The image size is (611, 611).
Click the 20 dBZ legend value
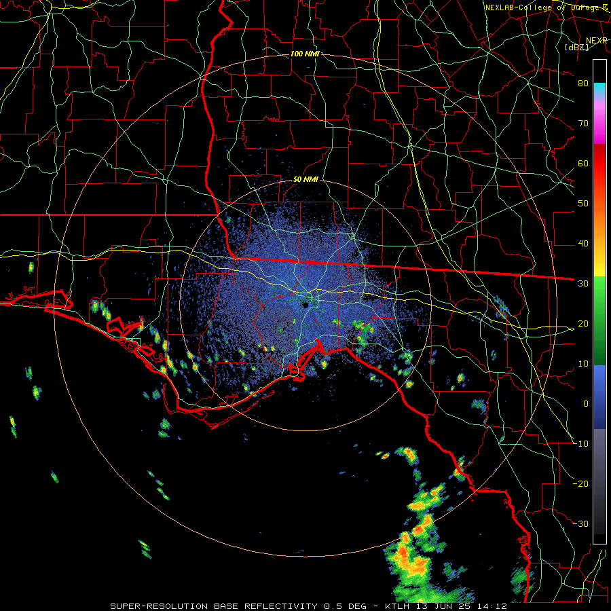[583, 324]
